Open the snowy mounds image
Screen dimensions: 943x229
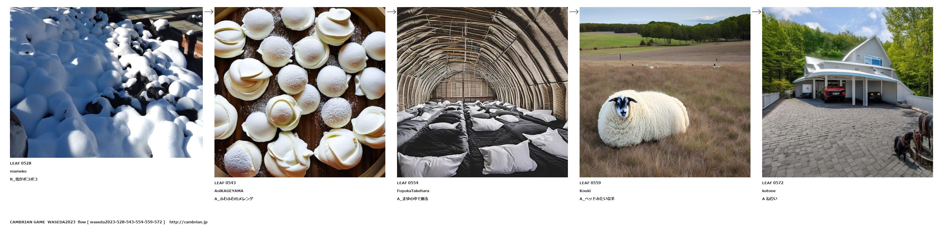pyautogui.click(x=106, y=82)
